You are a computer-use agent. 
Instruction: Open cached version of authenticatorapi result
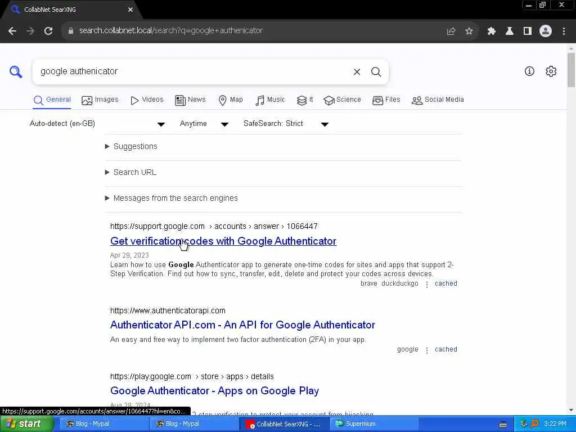coord(446,349)
